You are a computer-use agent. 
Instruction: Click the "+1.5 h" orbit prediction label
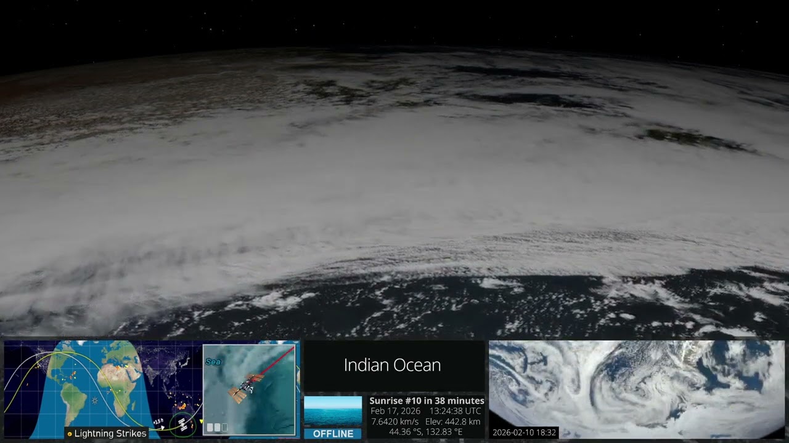158,421
